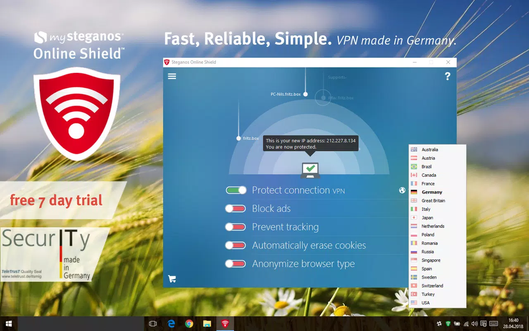Turn on Automatically erase cookies

point(235,245)
